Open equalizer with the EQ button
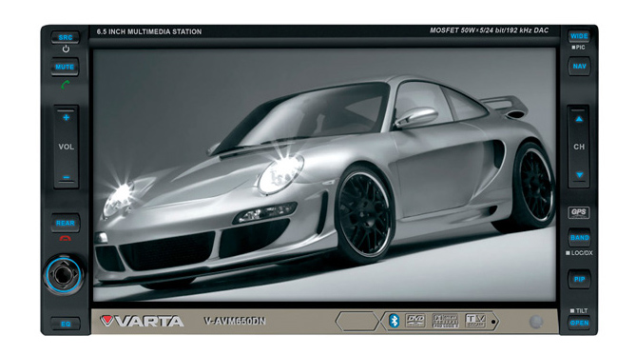Image resolution: width=636 pixels, height=355 pixels. tap(66, 324)
